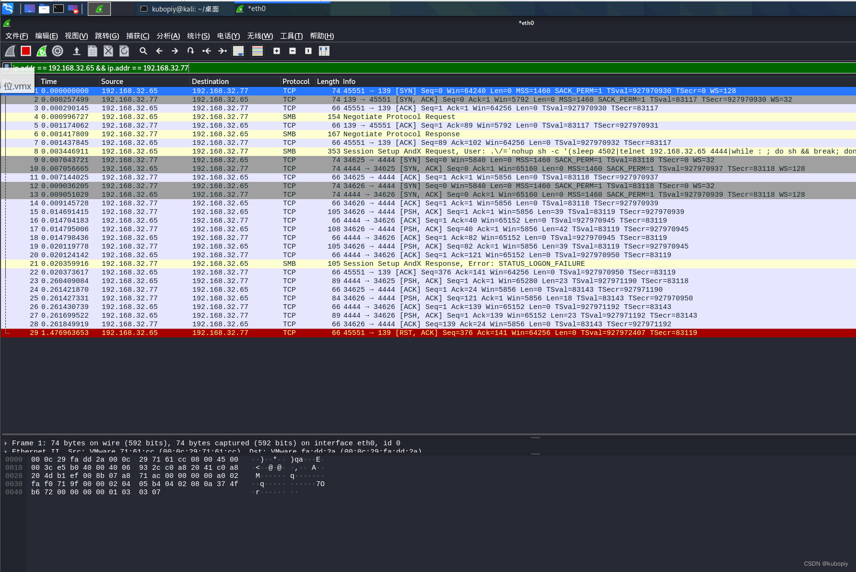Image resolution: width=856 pixels, height=572 pixels.
Task: Open the file manager from the panel
Action: point(44,9)
